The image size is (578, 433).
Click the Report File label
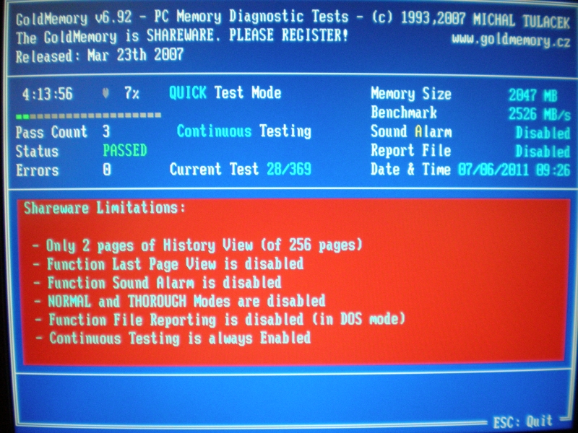pyautogui.click(x=411, y=150)
